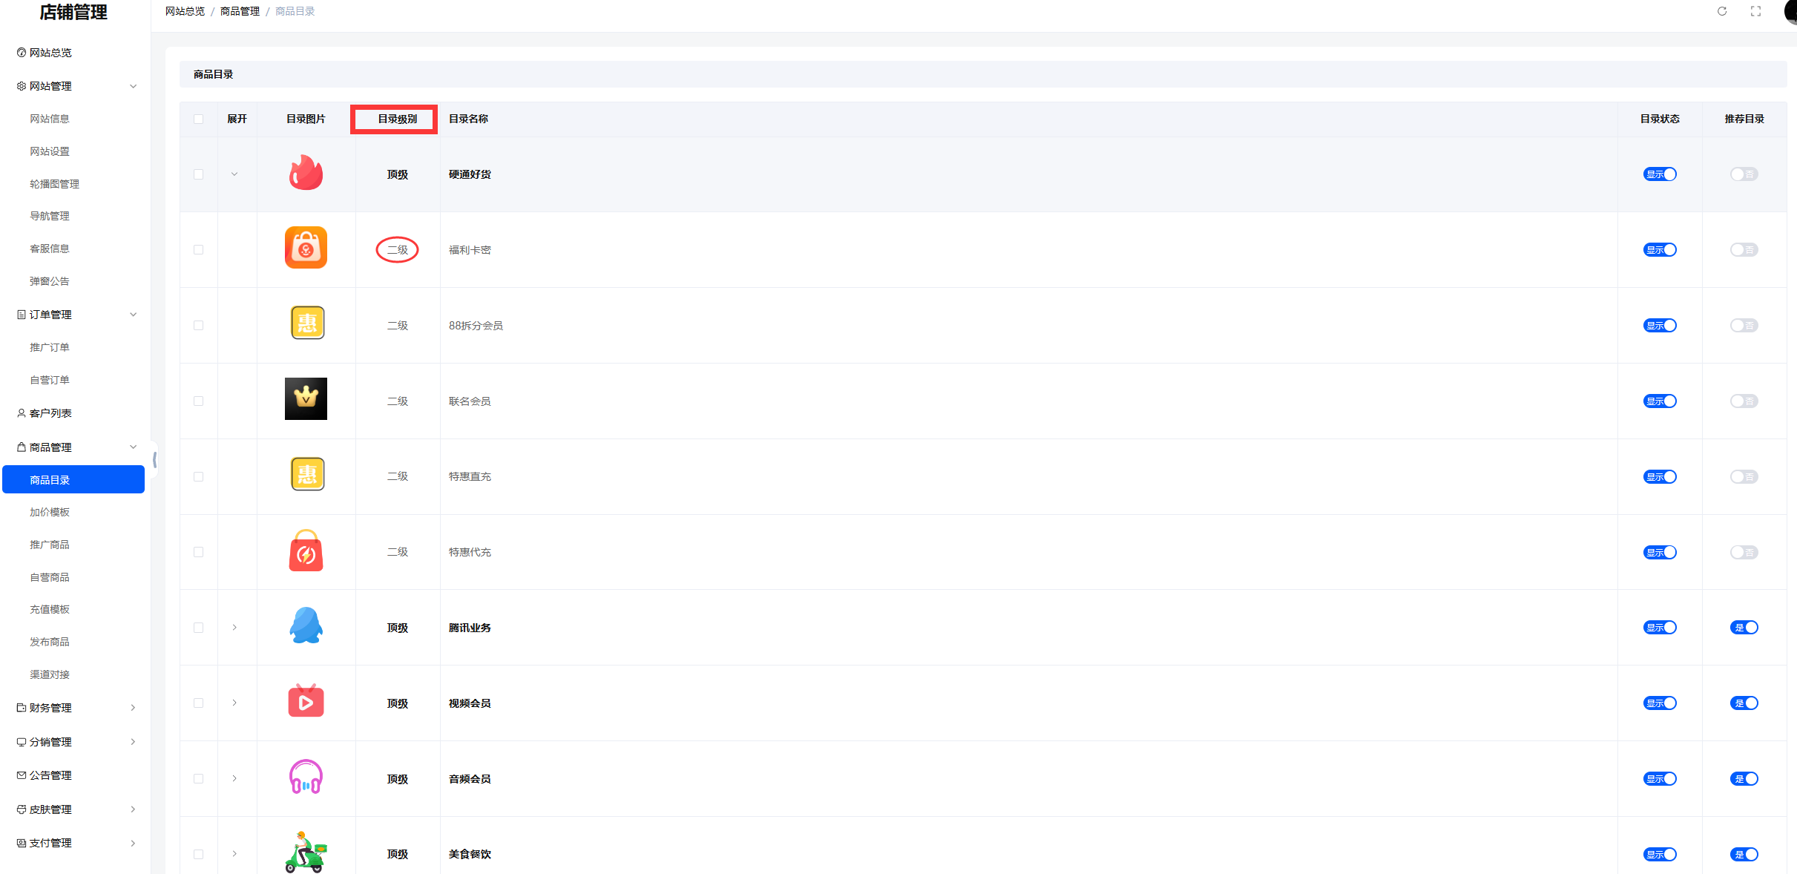Open 加价模板 submenu item
Screen dimensions: 1797x874
pyautogui.click(x=50, y=512)
